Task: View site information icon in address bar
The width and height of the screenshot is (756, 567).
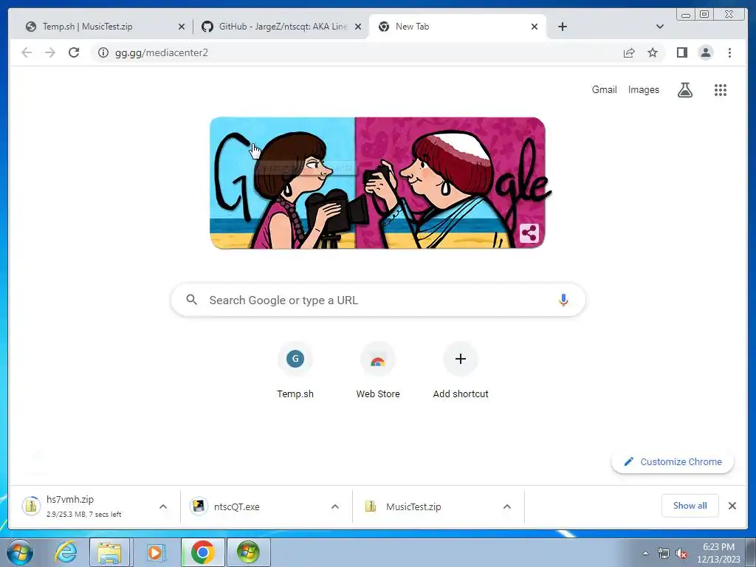Action: (103, 52)
